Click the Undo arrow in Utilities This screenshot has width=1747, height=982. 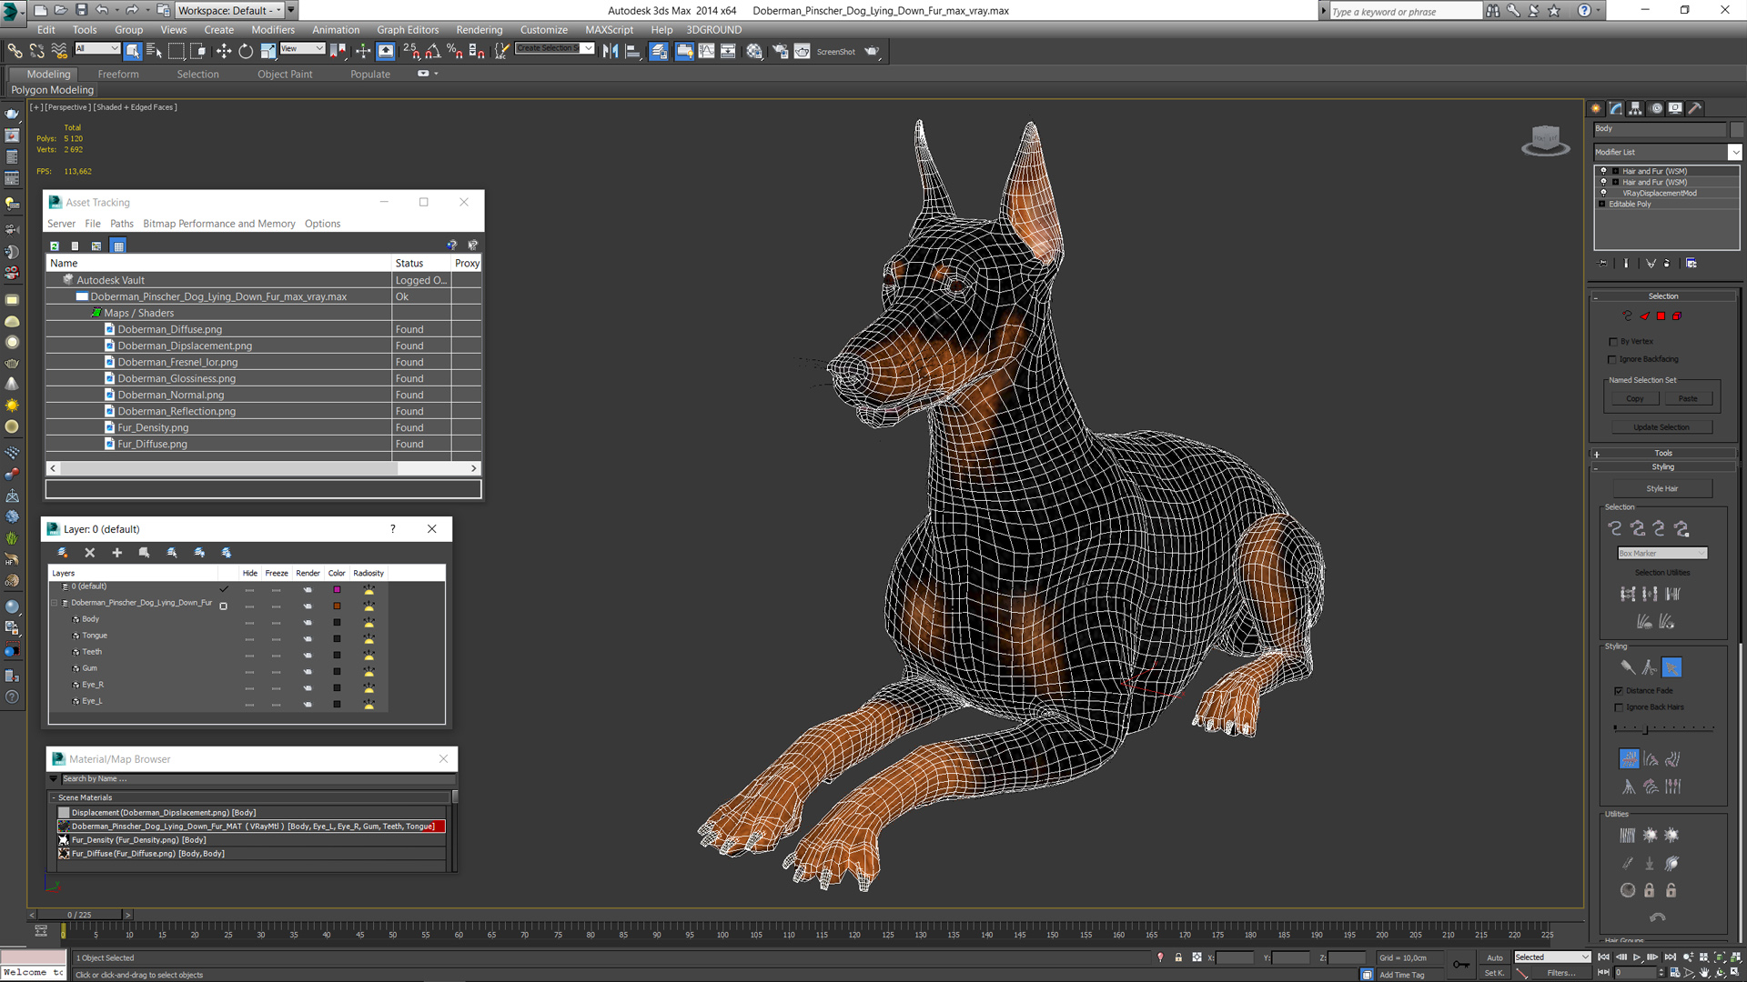1658,917
